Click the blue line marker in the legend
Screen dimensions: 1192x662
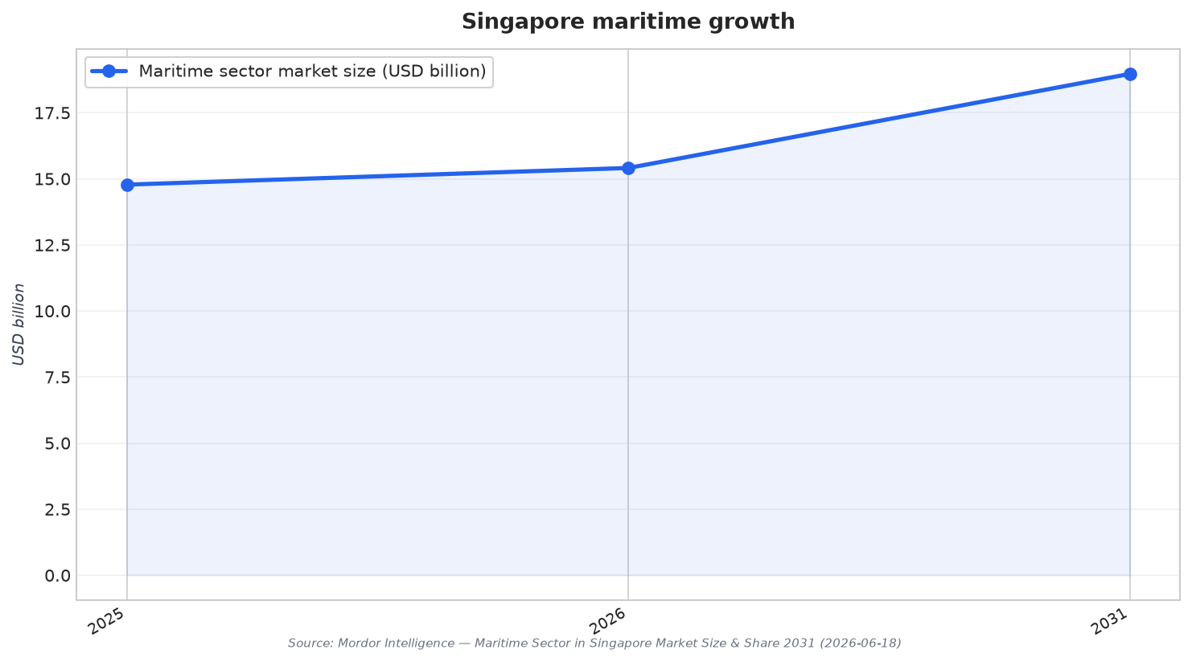click(x=109, y=72)
